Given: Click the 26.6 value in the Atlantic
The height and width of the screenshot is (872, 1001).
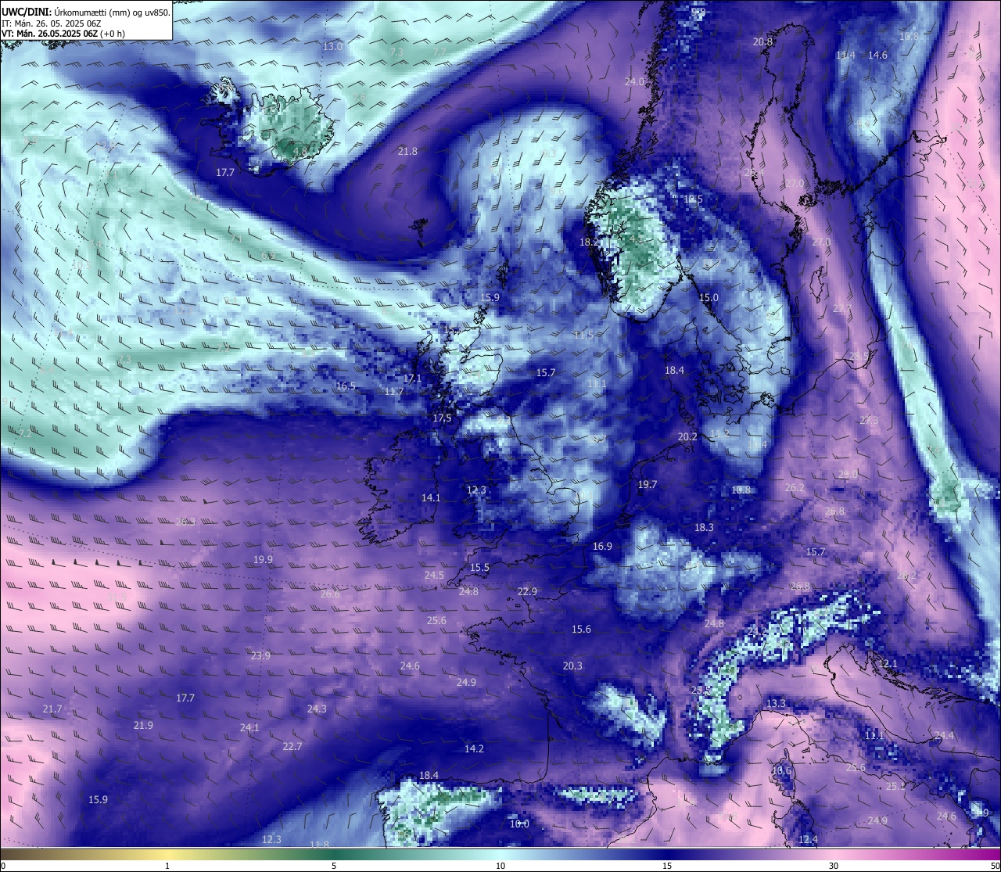Looking at the screenshot, I should pos(330,594).
